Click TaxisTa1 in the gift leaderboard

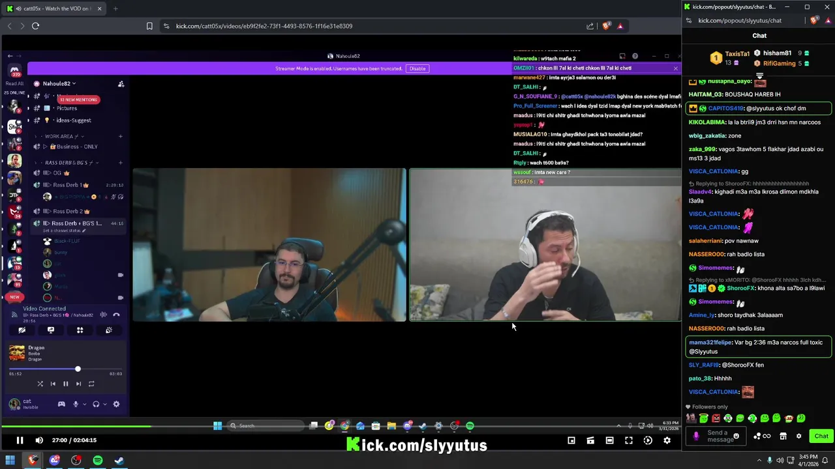tap(737, 54)
